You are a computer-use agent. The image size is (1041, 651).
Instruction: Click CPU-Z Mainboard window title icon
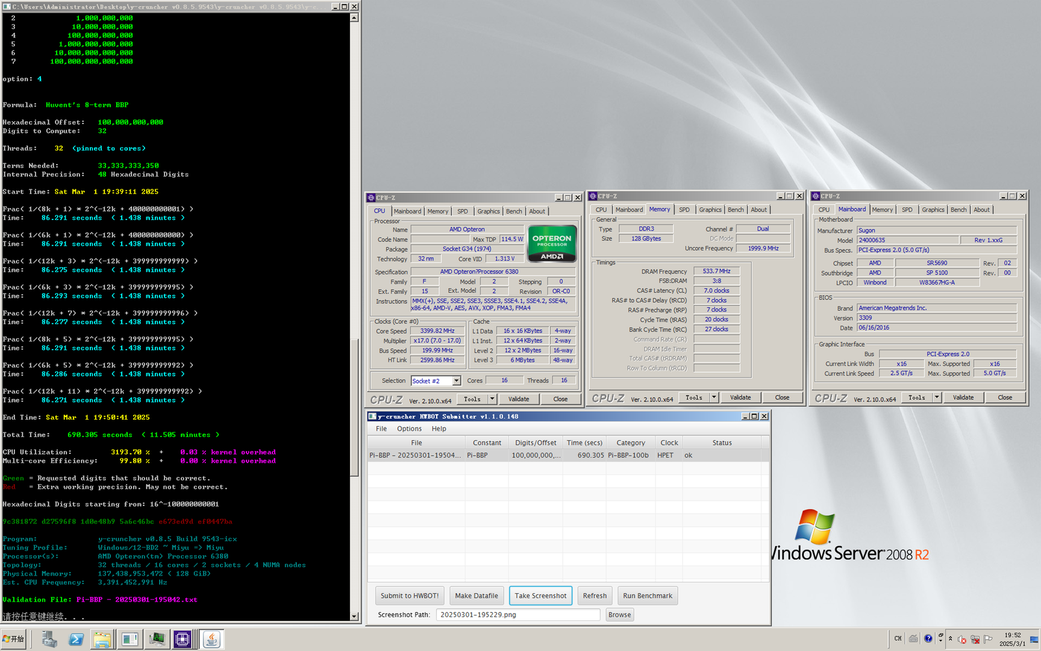click(x=816, y=196)
